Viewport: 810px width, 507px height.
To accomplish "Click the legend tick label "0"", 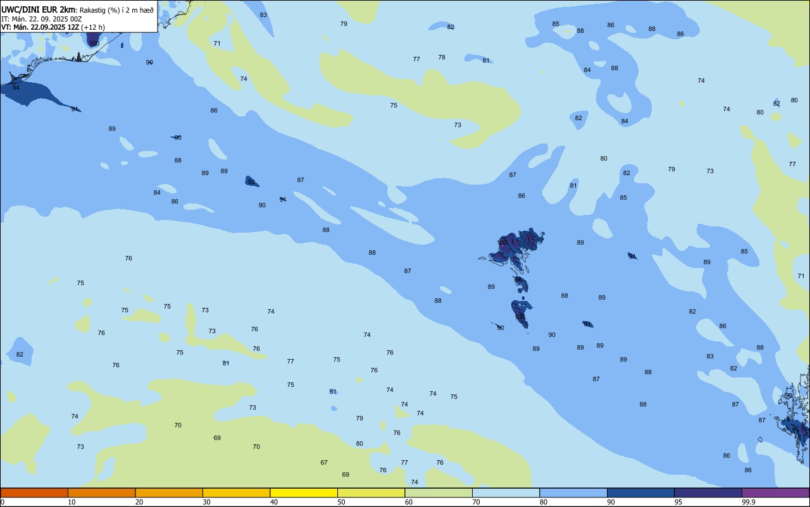I will click(x=3, y=502).
